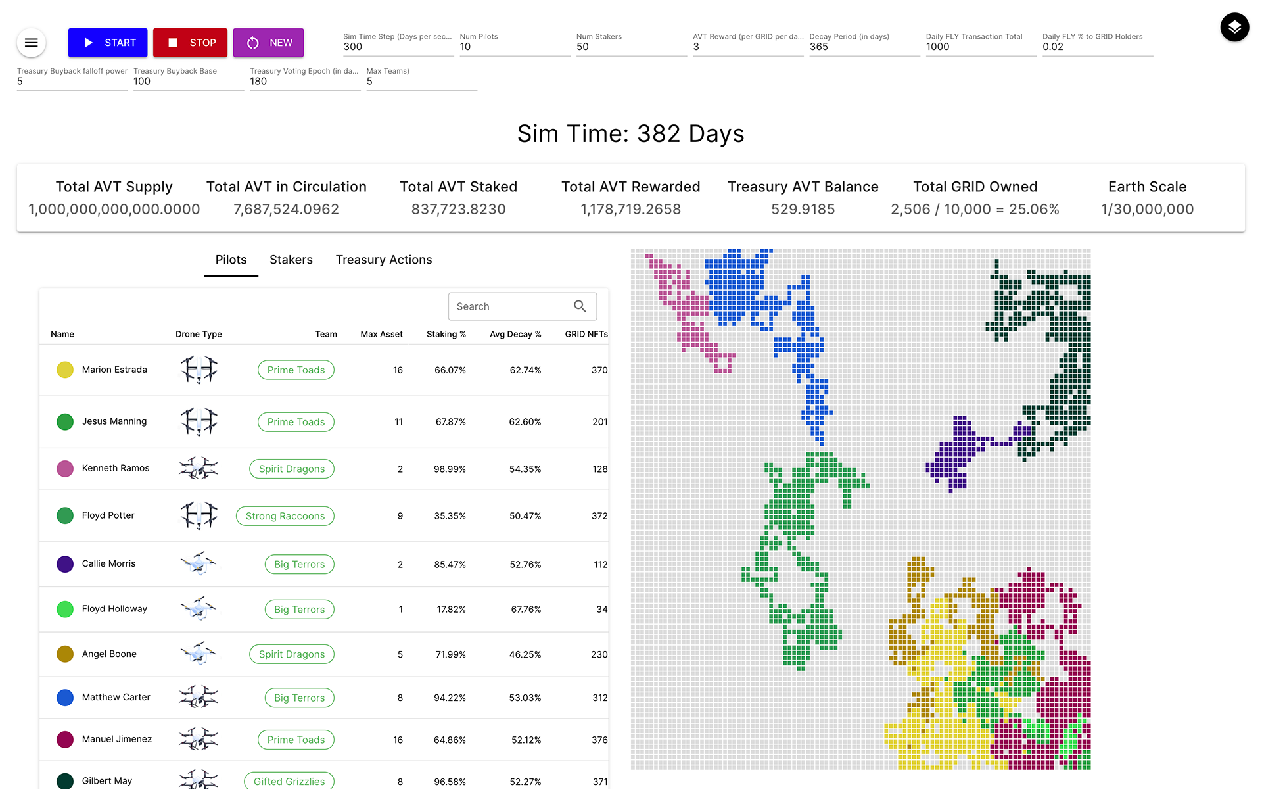
Task: Select Marion Estrada's Prime Toads team chip
Action: tap(296, 370)
